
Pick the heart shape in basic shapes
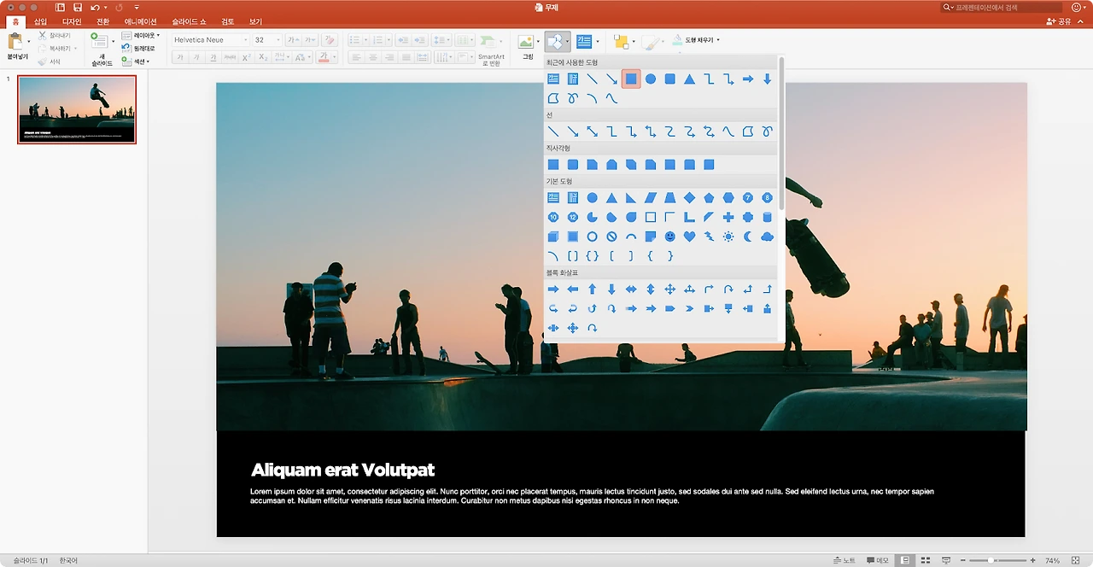point(689,237)
